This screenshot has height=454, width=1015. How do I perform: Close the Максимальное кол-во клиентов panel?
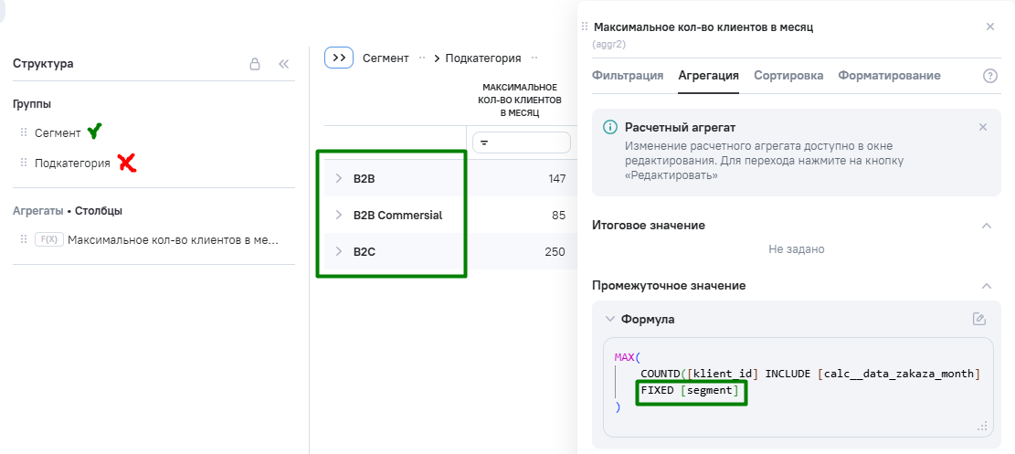(989, 26)
